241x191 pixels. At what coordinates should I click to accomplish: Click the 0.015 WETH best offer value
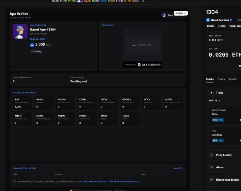216,40
